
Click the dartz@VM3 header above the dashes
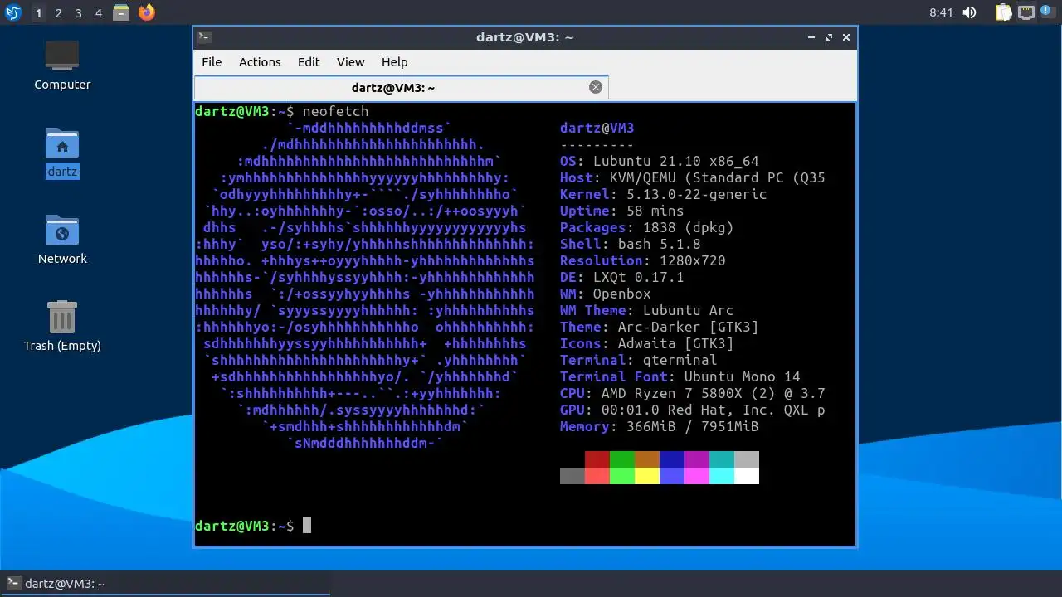(597, 128)
